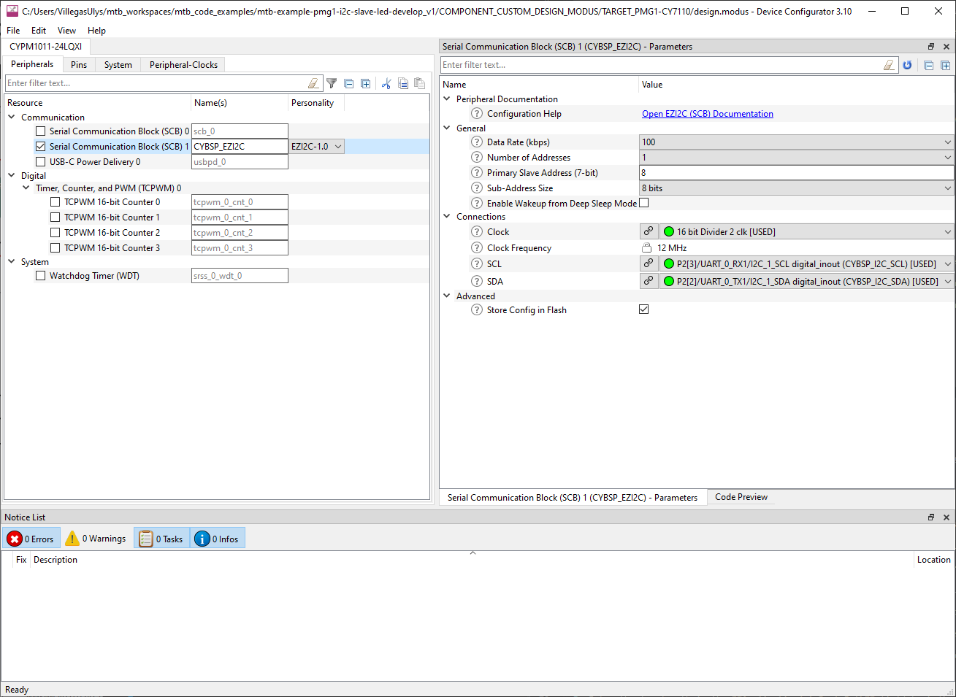956x697 pixels.
Task: Click the Paste icon in Peripherals toolbar
Action: coord(419,83)
